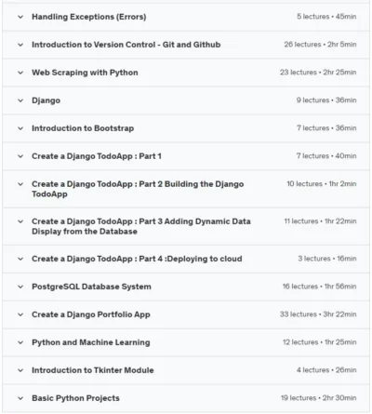Expand chevron beside Basic Python Projects
The height and width of the screenshot is (414, 372).
[20, 398]
